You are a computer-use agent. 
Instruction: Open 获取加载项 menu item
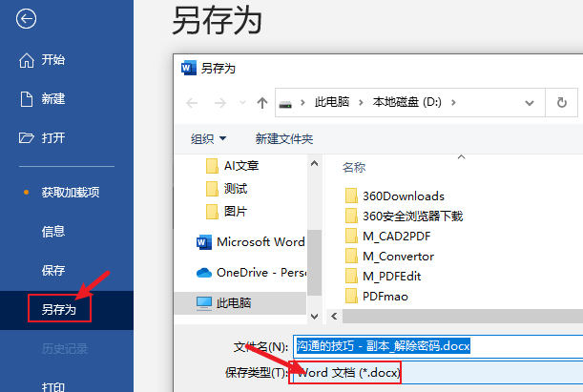(x=71, y=192)
